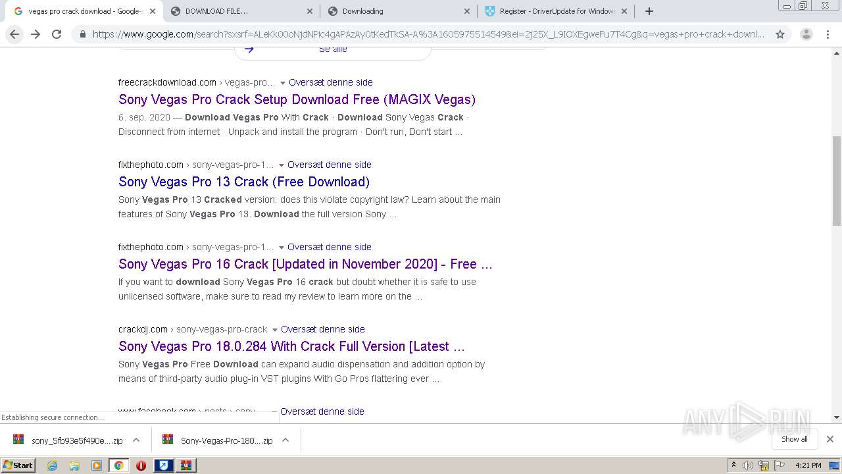Screen dimensions: 842x474
Task: Open Windows Media Player from taskbar
Action: 97,465
